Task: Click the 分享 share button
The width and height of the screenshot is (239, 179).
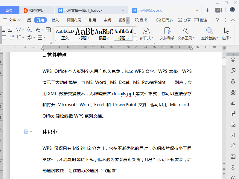Action: [x=184, y=20]
